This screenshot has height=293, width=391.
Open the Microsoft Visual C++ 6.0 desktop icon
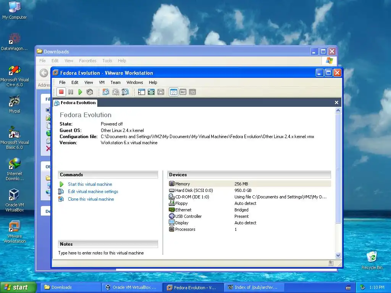click(15, 76)
